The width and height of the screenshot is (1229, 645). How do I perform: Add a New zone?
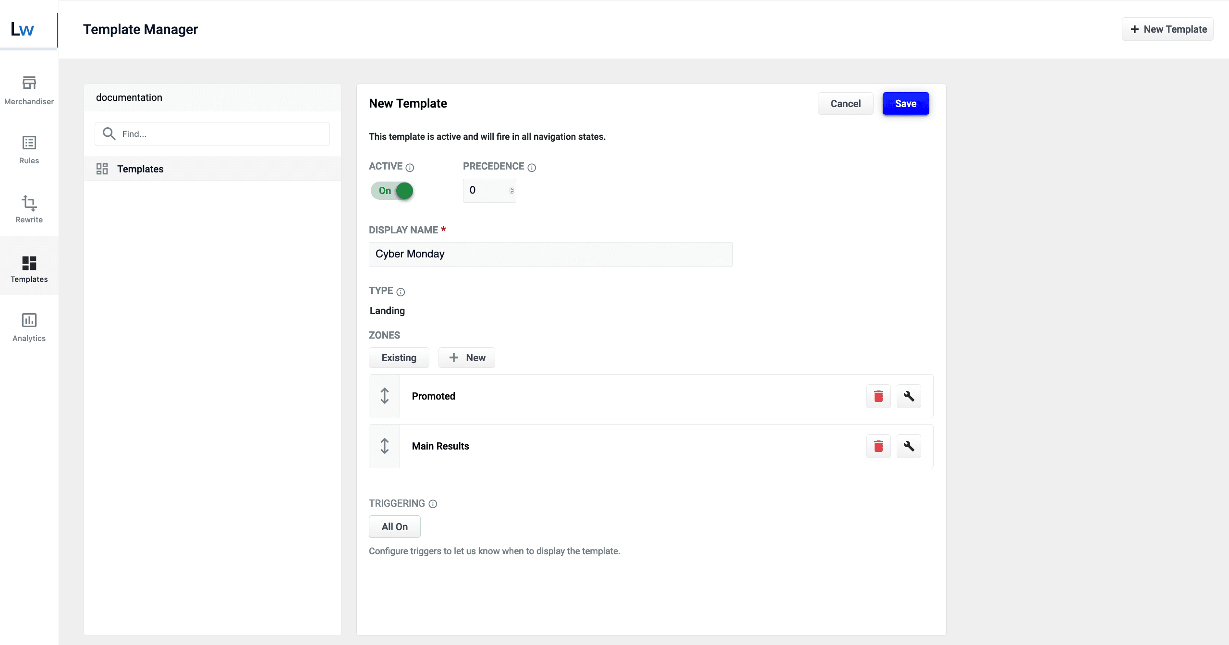point(466,358)
